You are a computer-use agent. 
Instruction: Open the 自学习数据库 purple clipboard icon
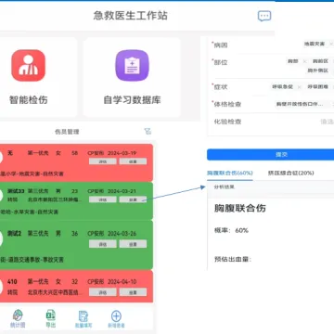click(132, 65)
